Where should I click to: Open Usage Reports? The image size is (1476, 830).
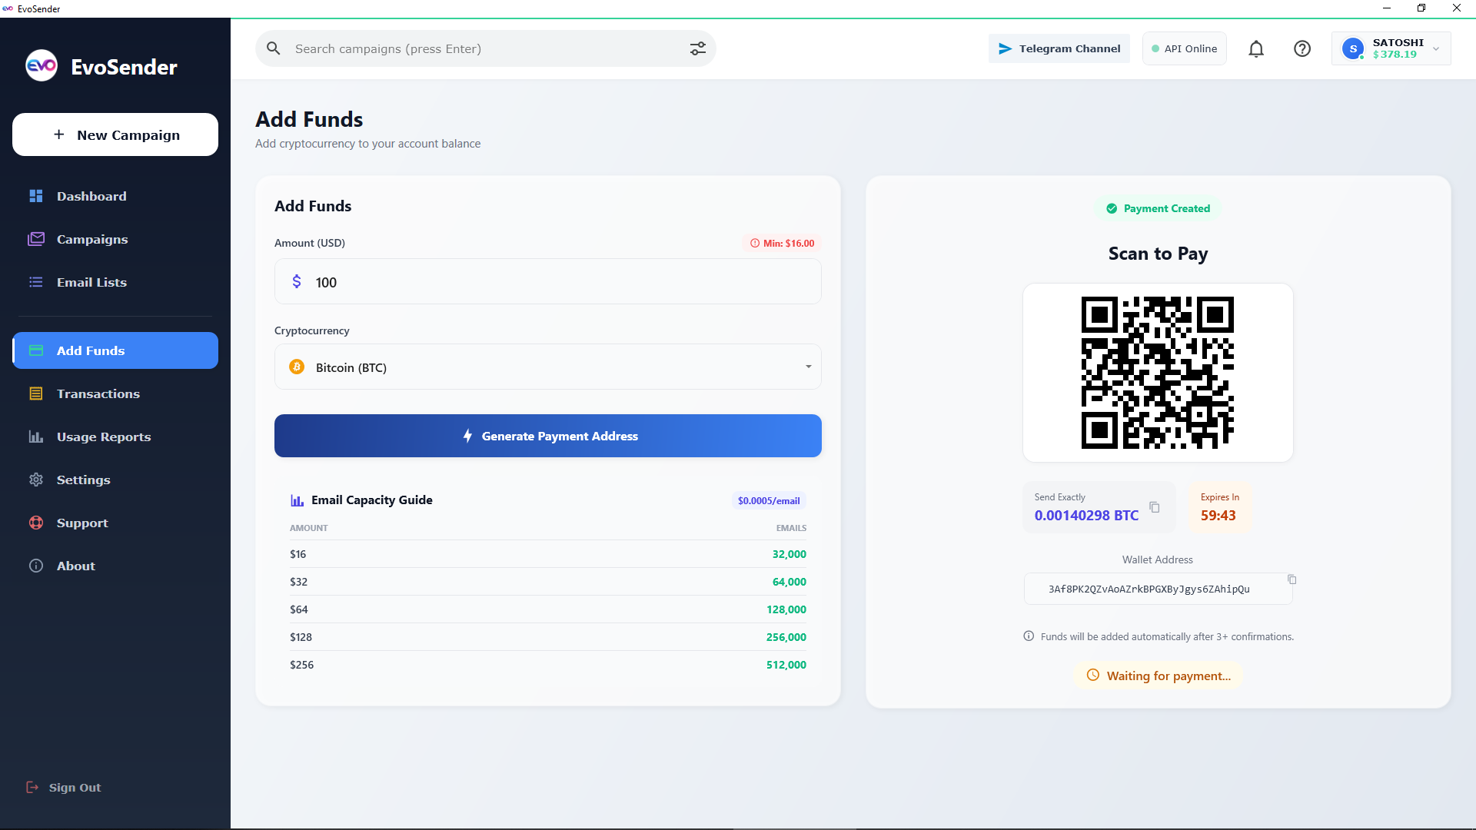115,437
